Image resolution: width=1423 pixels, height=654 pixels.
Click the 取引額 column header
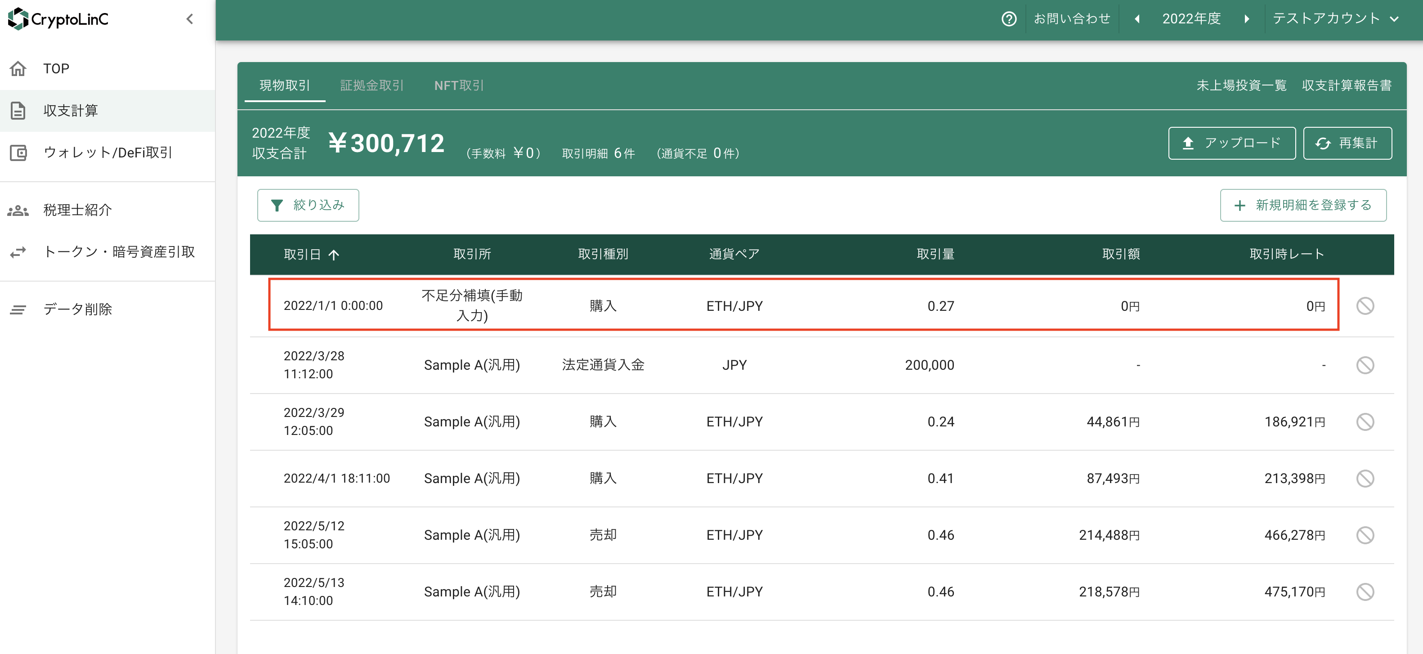point(1121,254)
